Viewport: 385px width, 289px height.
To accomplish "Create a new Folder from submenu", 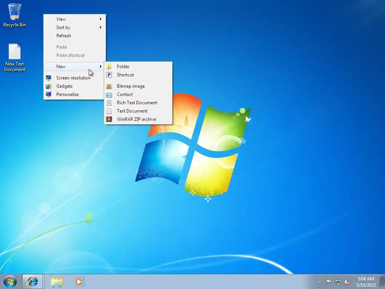I will pos(138,66).
